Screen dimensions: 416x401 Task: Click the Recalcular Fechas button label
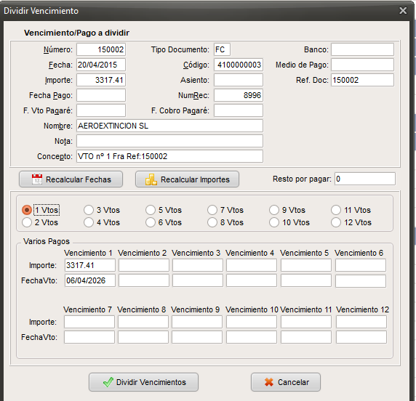pyautogui.click(x=79, y=179)
